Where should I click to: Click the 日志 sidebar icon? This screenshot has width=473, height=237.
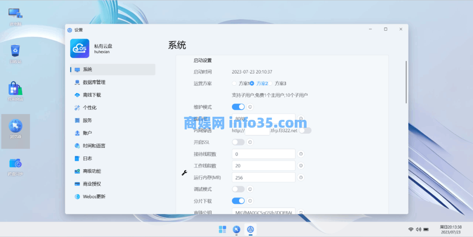tap(77, 158)
